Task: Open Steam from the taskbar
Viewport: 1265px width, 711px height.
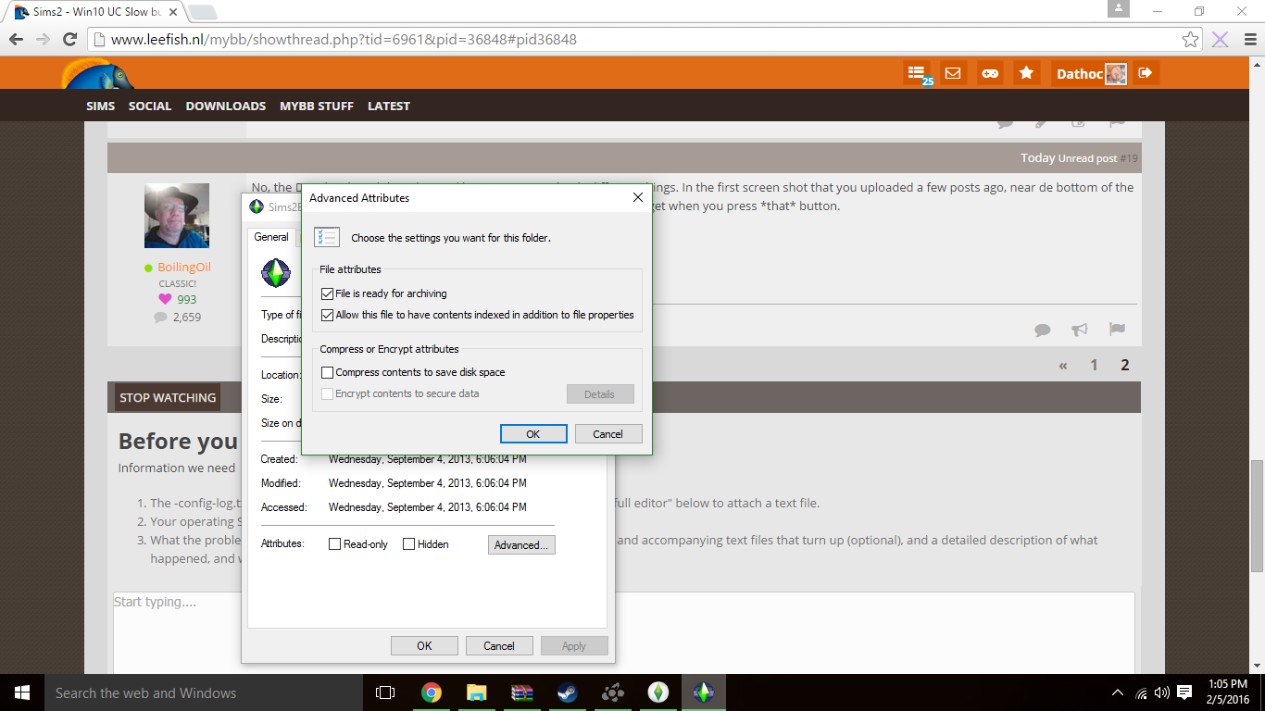Action: [x=567, y=692]
